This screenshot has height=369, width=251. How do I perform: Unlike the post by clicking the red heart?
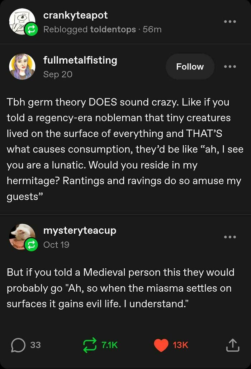[x=161, y=345]
